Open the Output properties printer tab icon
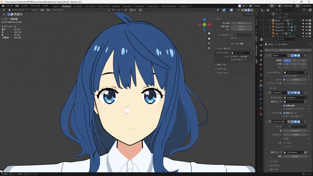Screen dimensions: 313x176 pyautogui.click(x=261, y=55)
